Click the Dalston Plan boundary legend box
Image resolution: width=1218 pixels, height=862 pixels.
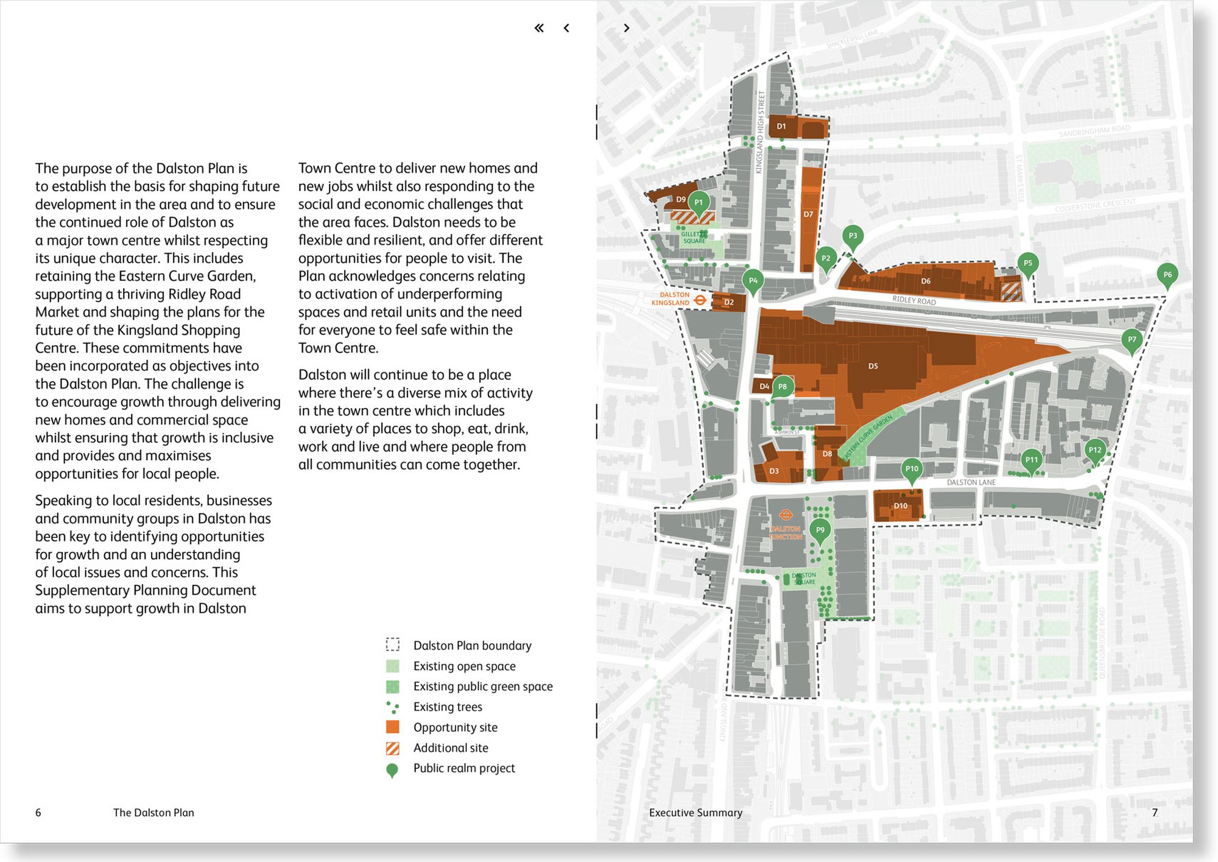[393, 645]
